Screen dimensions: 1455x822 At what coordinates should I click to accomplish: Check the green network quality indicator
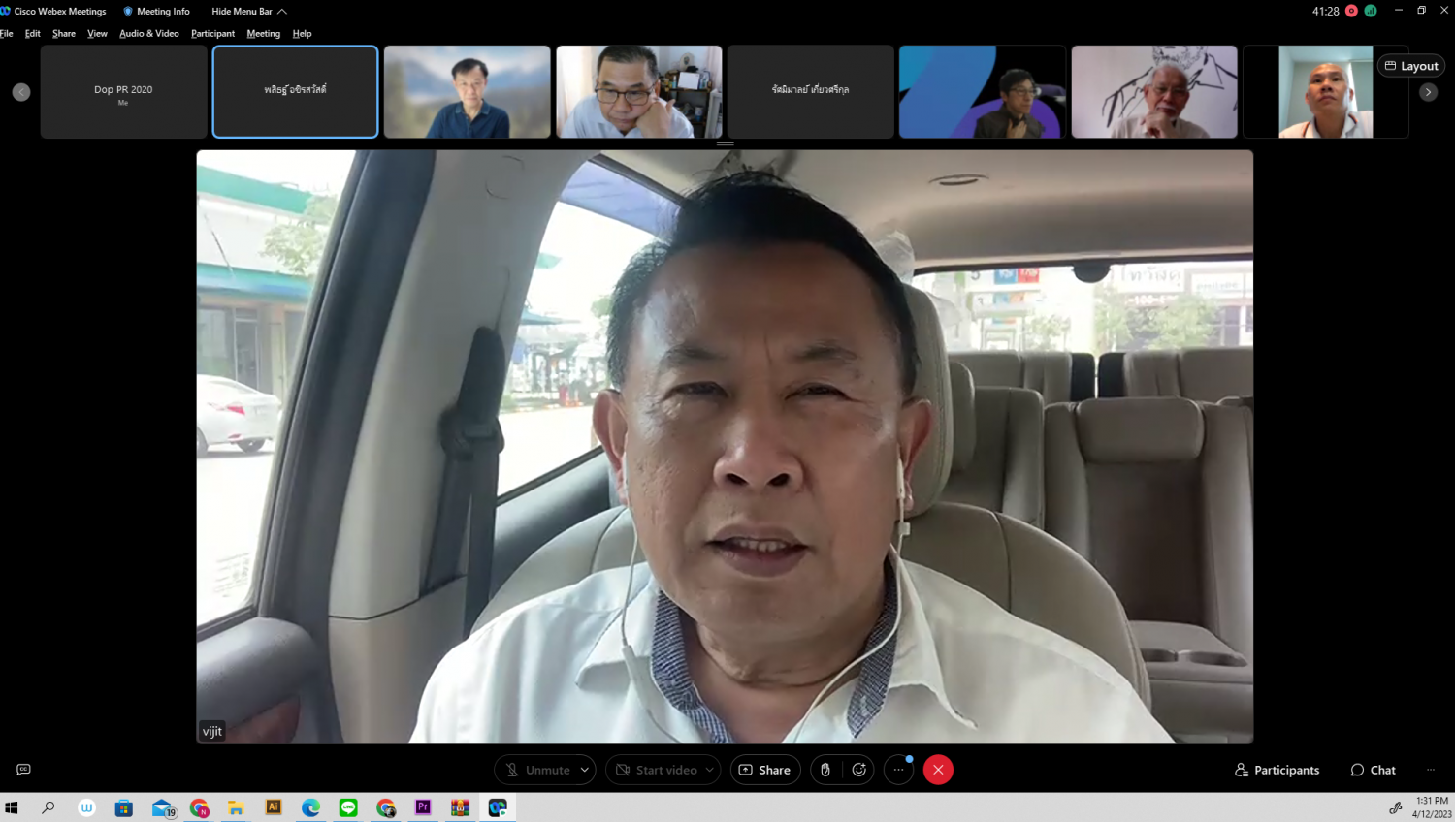point(1371,11)
